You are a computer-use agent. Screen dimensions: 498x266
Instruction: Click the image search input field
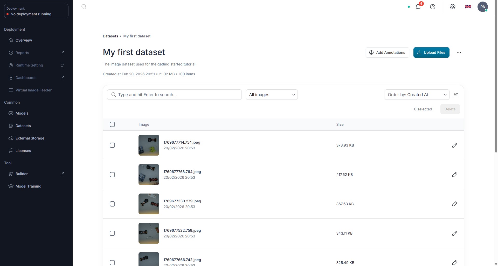point(174,95)
